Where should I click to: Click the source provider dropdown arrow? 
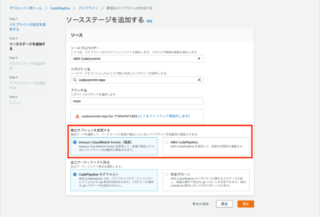coord(199,58)
